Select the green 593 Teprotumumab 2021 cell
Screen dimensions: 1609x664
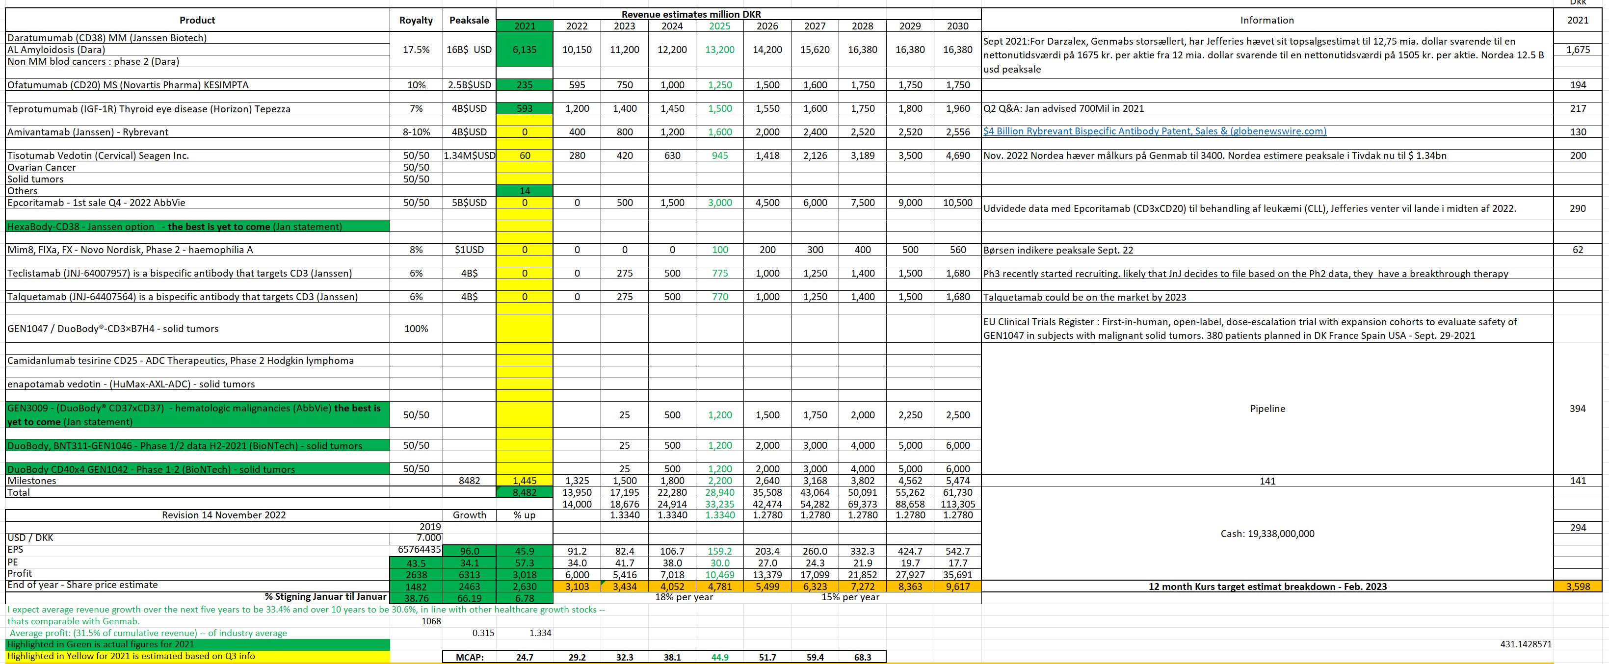coord(525,108)
